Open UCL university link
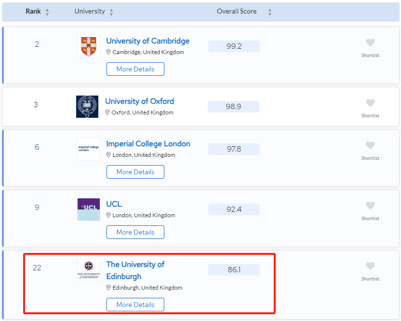This screenshot has width=401, height=321. tap(114, 204)
